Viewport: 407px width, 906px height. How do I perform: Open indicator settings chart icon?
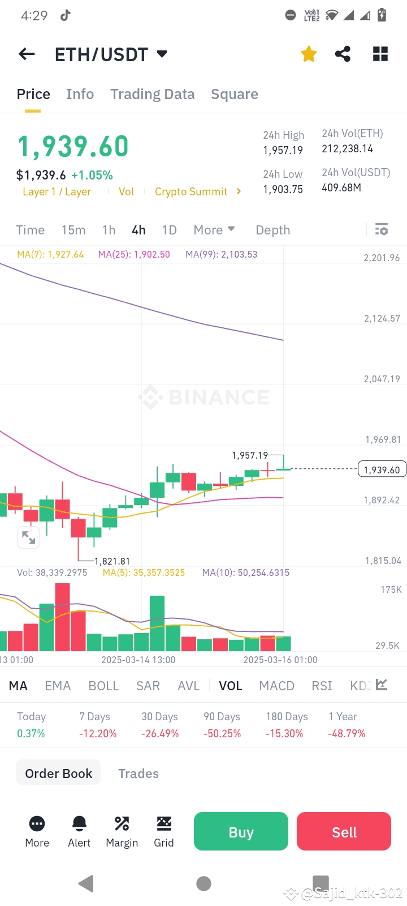(x=382, y=685)
